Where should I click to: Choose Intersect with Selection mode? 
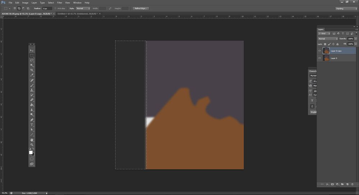pyautogui.click(x=28, y=9)
